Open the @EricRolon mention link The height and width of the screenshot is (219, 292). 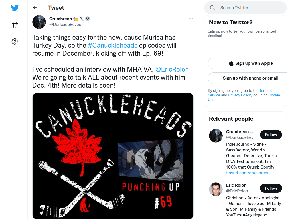click(x=172, y=69)
